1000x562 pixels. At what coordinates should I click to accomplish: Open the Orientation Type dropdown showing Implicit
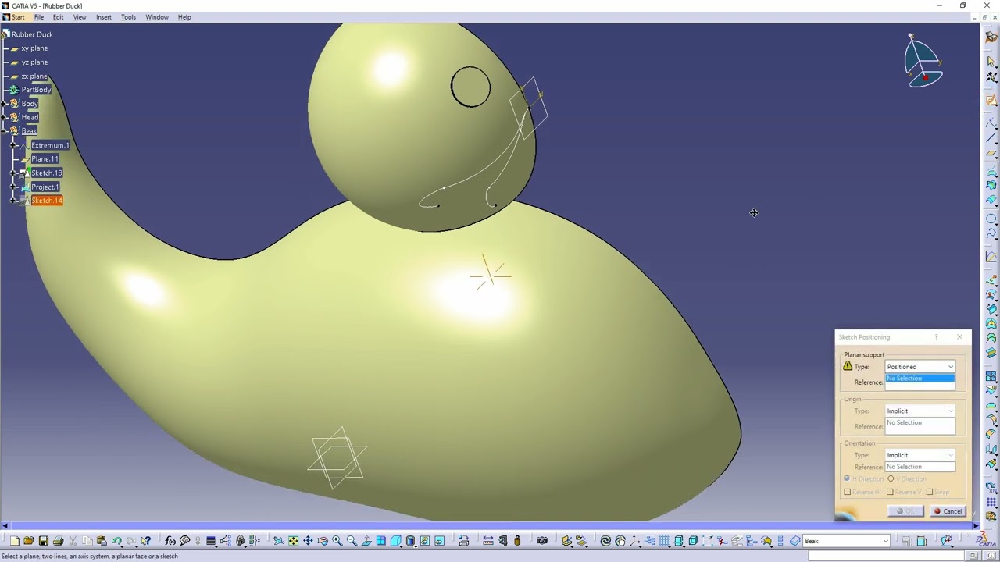click(920, 455)
